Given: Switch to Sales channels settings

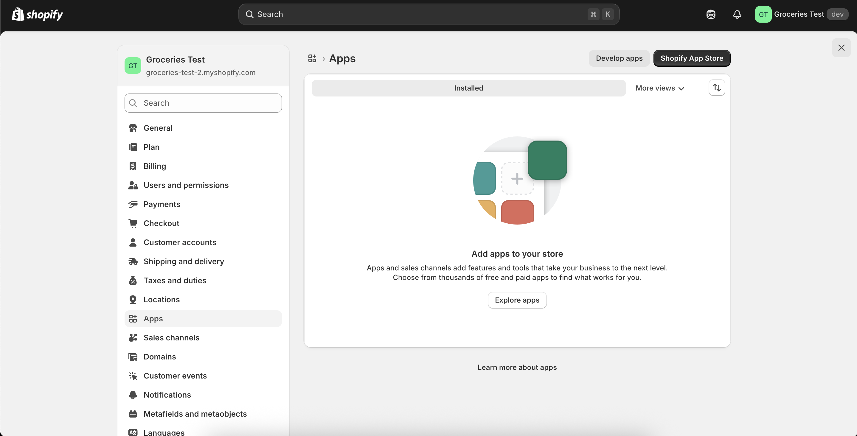Looking at the screenshot, I should (171, 337).
